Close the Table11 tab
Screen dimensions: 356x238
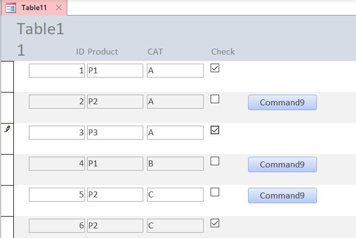[x=59, y=7]
